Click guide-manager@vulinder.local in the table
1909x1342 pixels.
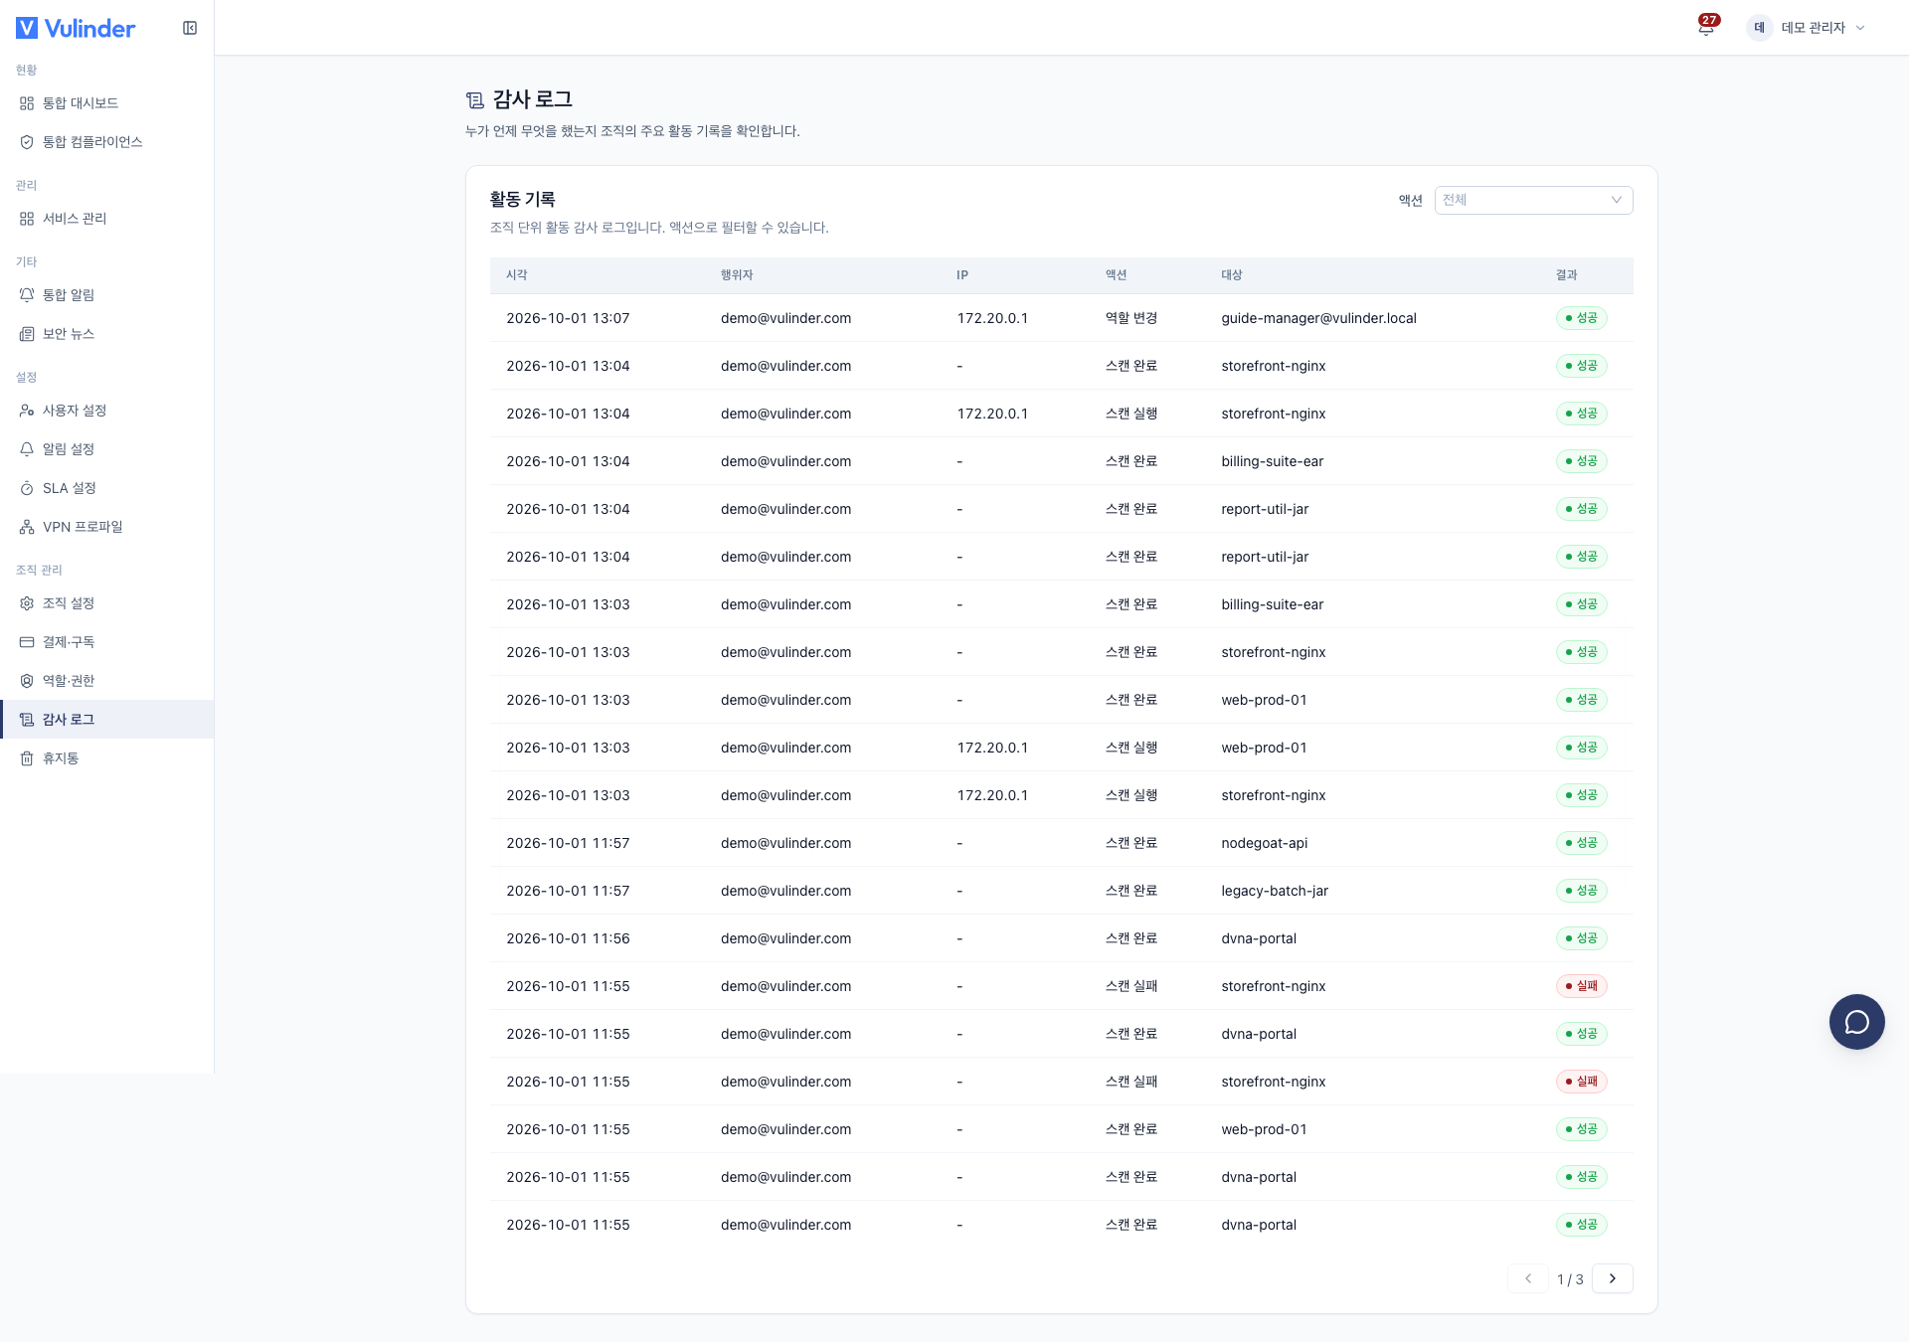click(1318, 318)
